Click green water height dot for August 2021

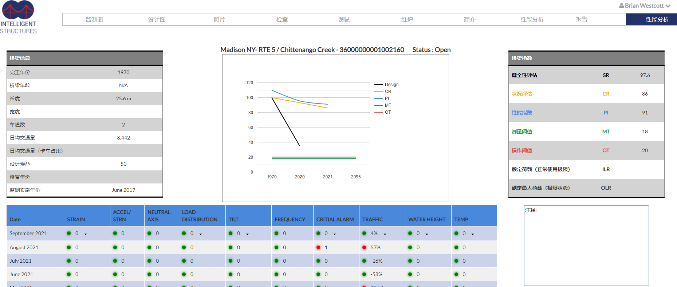tap(410, 247)
